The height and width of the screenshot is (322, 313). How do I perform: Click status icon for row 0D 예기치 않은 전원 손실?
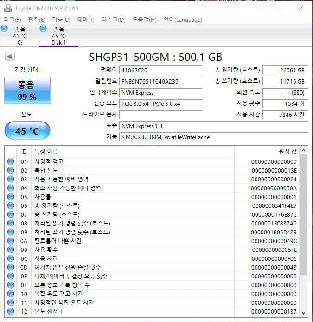point(11,267)
